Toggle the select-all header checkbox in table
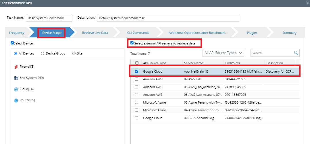The image size is (310, 144). (137, 63)
